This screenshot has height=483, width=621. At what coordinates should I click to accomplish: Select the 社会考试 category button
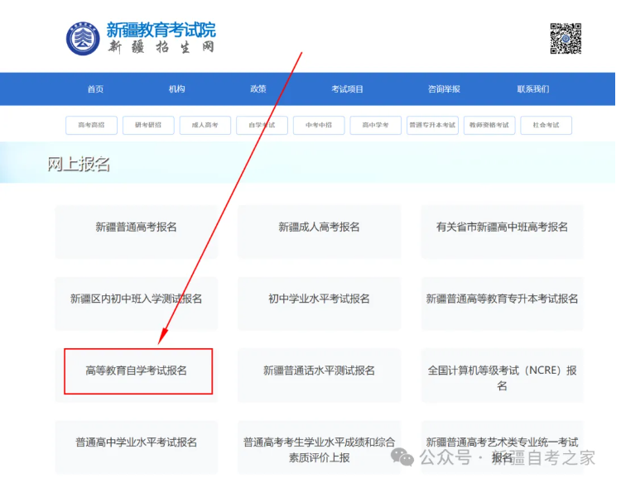[x=546, y=125]
